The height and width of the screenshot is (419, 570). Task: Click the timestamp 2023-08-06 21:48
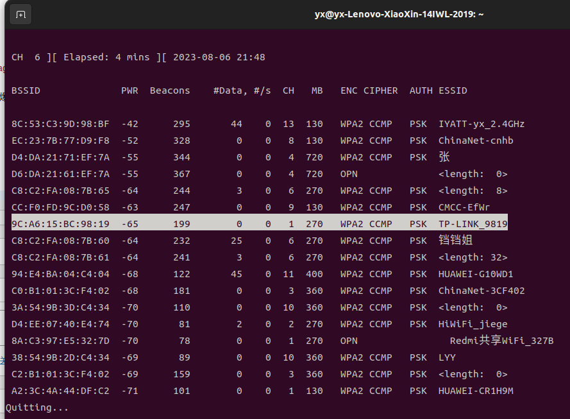pos(219,58)
